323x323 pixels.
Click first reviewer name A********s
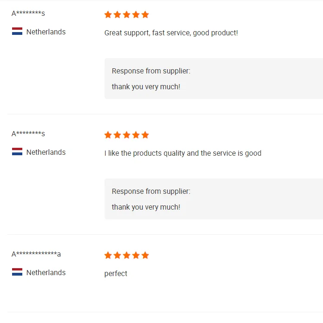click(x=28, y=13)
